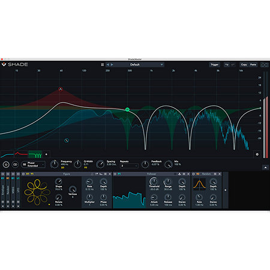Select the green phaser filter thumbnail
Image resolution: width=270 pixels, height=270 pixels.
(x=35, y=154)
